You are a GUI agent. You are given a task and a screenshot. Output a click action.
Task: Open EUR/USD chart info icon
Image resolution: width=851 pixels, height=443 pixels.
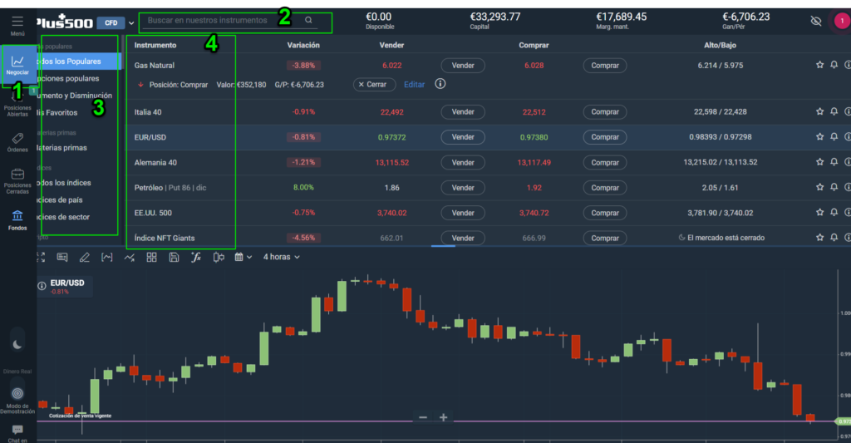(x=42, y=286)
